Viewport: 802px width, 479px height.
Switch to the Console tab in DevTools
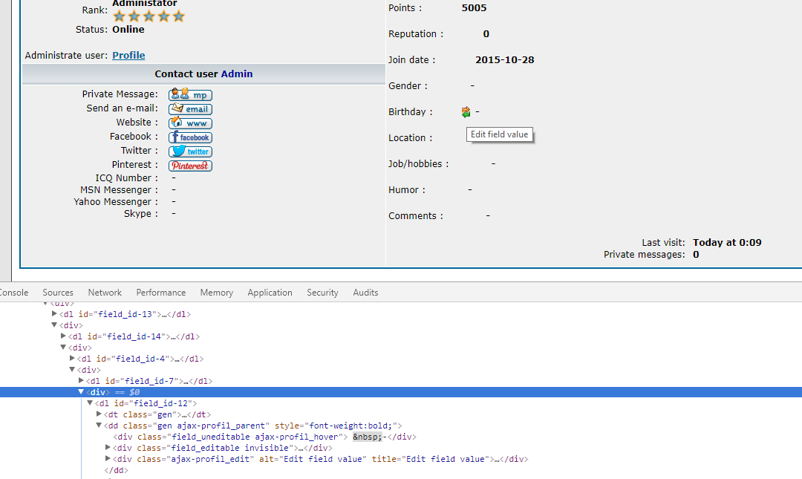pyautogui.click(x=13, y=292)
